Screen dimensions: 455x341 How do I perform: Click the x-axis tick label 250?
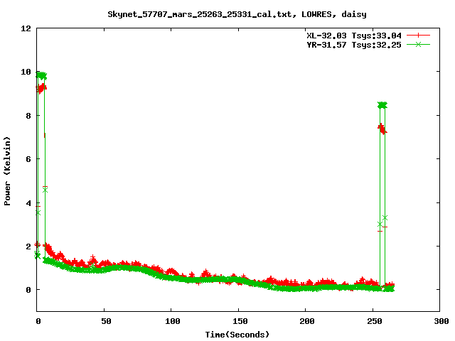[x=375, y=321]
